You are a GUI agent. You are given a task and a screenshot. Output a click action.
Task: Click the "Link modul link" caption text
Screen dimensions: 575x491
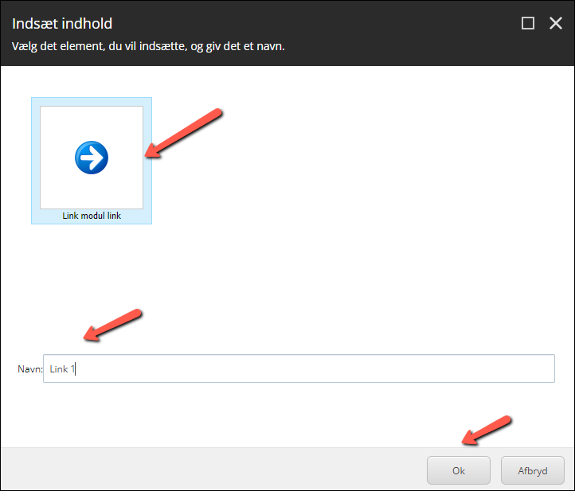click(92, 216)
